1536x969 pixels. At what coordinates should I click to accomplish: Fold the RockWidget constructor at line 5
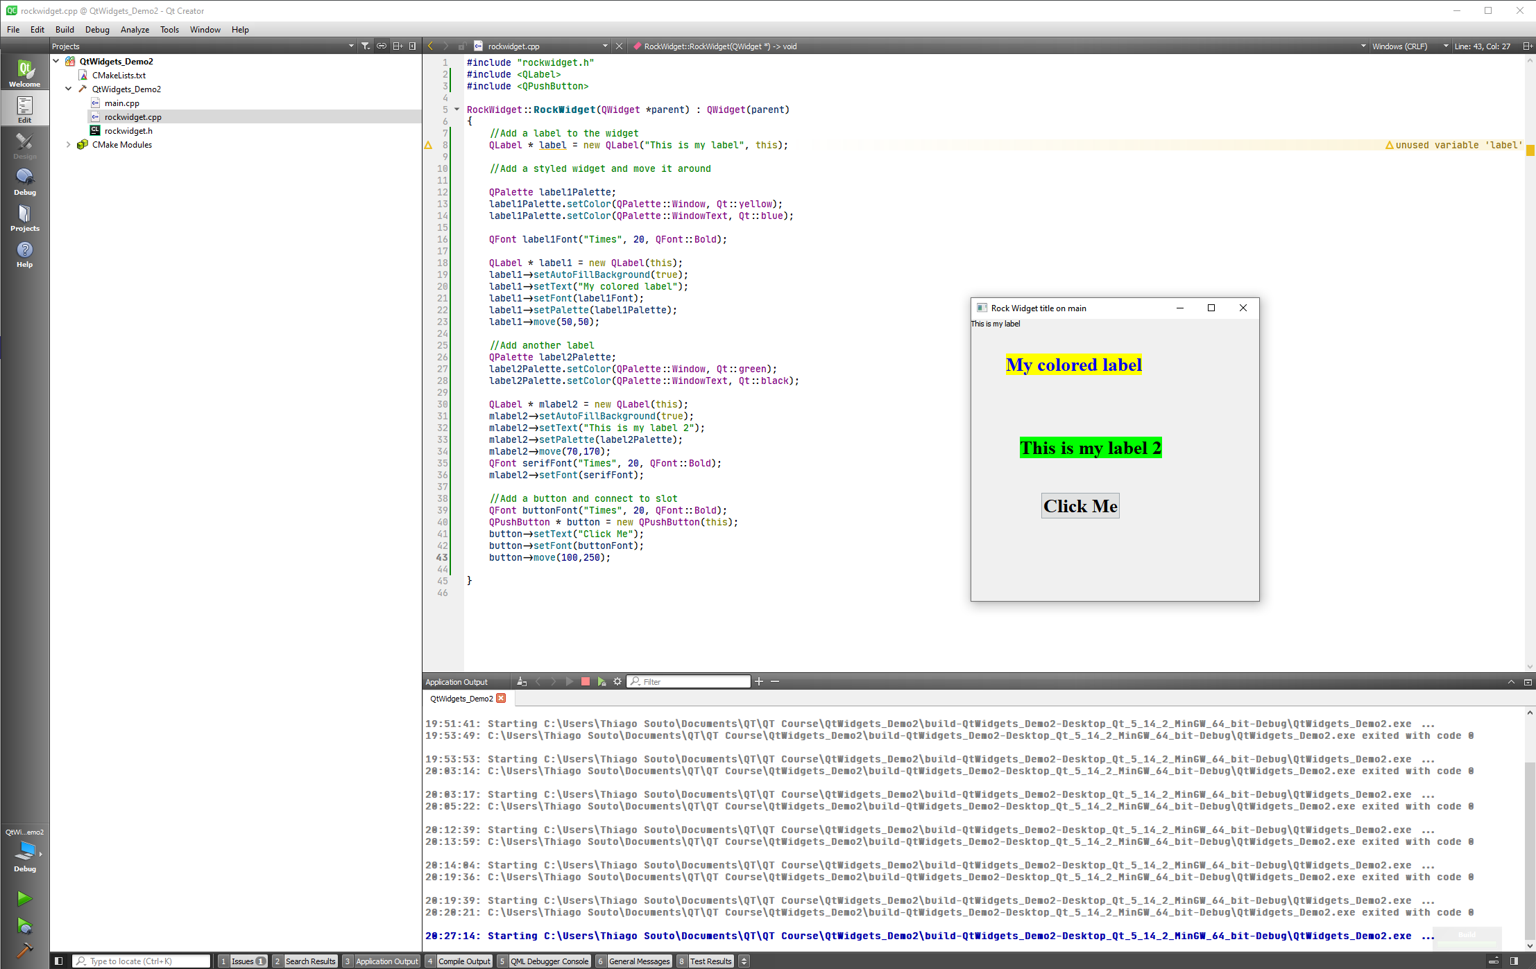click(456, 110)
